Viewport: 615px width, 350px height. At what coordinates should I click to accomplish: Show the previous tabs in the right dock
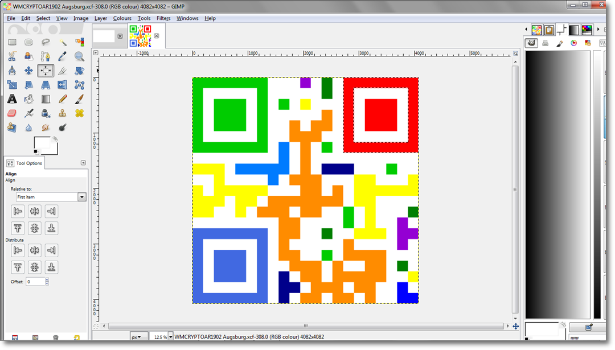point(526,30)
